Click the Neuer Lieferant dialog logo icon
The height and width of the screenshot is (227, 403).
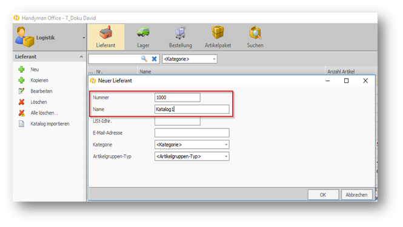(x=93, y=81)
